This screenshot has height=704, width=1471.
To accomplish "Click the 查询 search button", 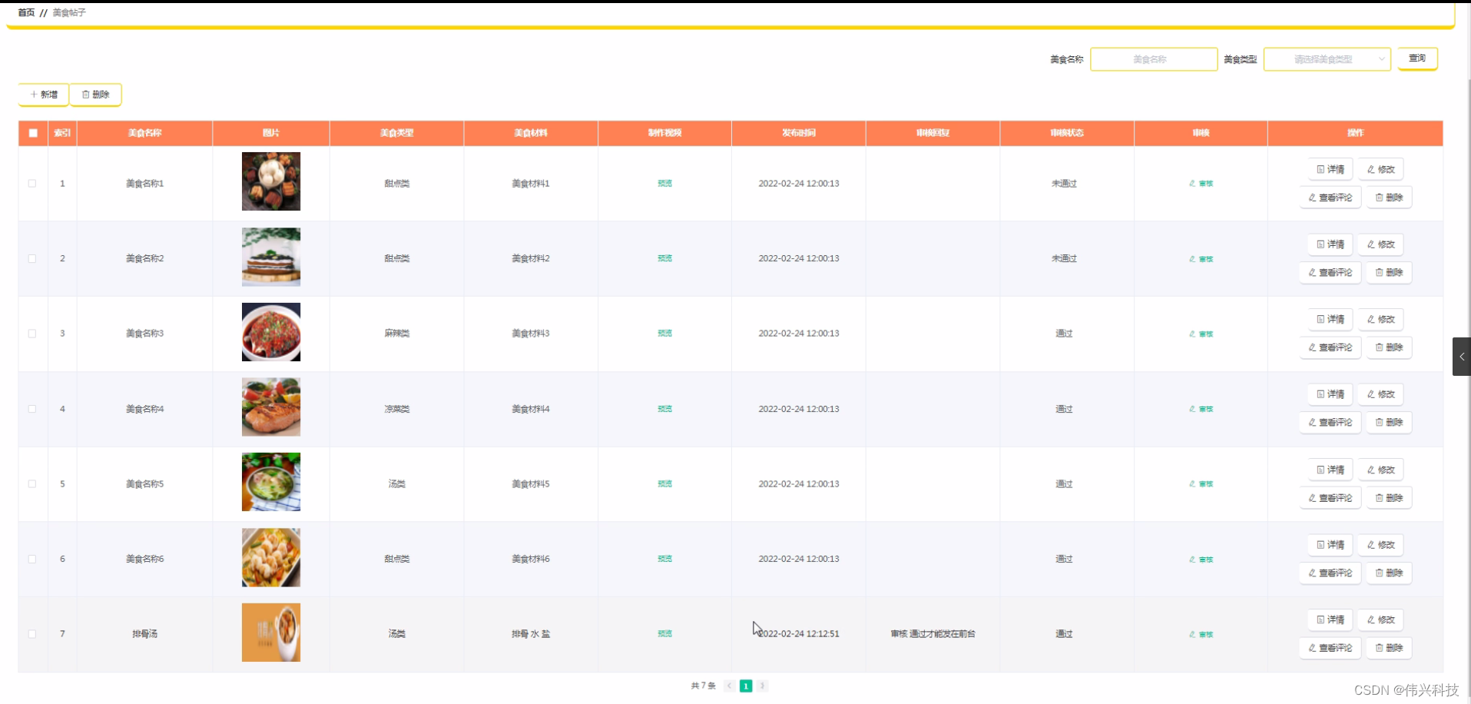I will [1417, 58].
